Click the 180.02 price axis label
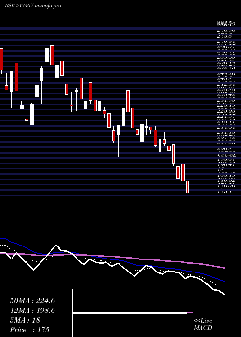The height and width of the screenshot is (337, 241). pos(226,181)
